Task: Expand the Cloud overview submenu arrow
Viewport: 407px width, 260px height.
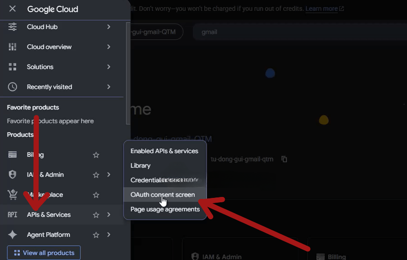Action: pos(109,47)
